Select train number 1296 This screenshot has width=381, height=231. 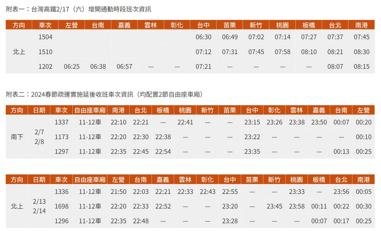pos(61,221)
